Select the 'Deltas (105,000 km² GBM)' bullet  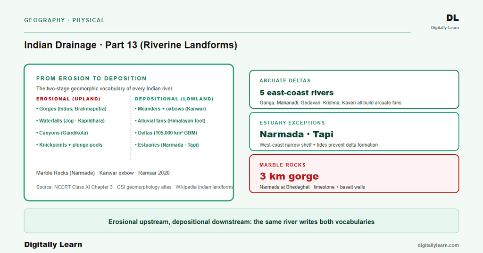[166, 133]
